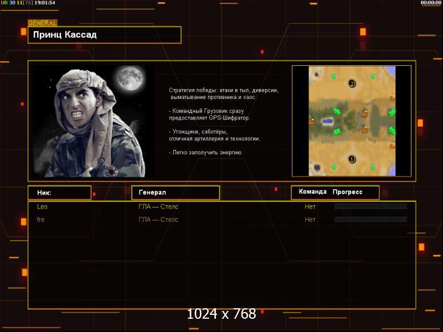
Task: Click start position 2 marker on minimap
Action: coord(352,84)
